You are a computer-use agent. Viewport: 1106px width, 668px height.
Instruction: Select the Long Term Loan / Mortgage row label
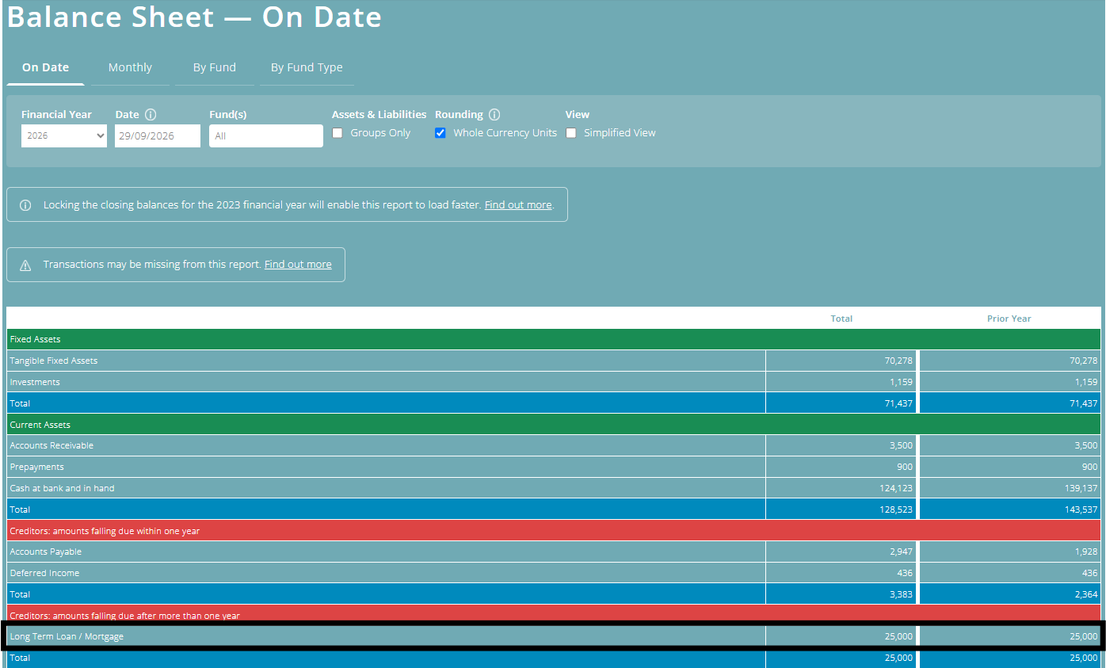pos(67,636)
